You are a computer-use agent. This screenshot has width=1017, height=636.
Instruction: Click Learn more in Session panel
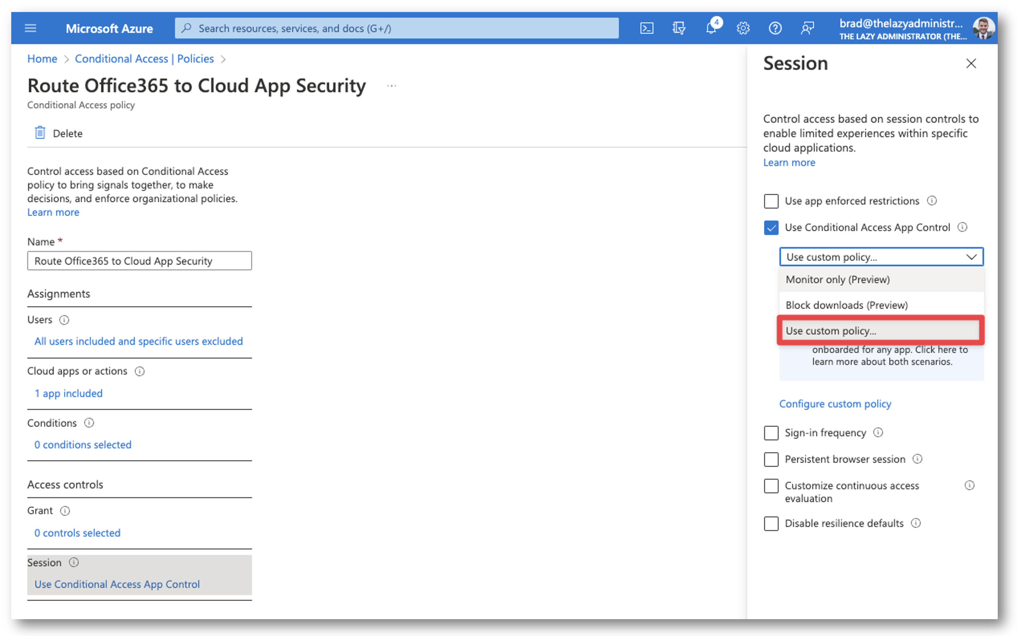tap(789, 162)
